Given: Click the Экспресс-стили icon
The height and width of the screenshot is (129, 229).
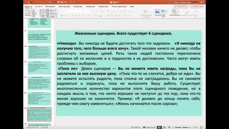Looking at the screenshot, I should click(x=186, y=12).
